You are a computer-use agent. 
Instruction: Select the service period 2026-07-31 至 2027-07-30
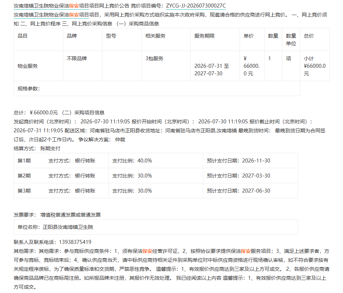(x=212, y=70)
